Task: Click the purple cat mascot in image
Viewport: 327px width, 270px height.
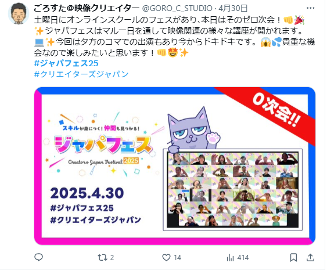Action: tap(193, 129)
